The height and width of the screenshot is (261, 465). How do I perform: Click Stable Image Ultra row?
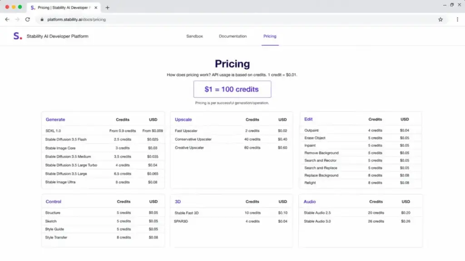point(103,182)
